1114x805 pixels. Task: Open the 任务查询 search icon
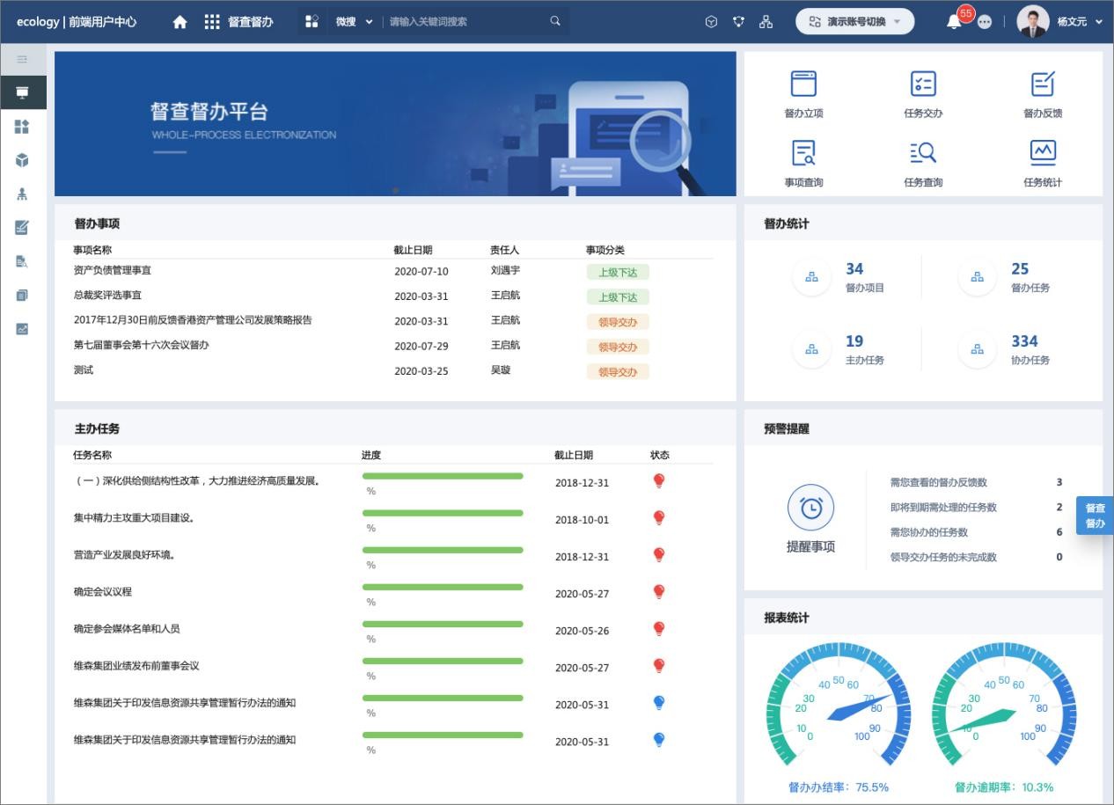pyautogui.click(x=922, y=154)
